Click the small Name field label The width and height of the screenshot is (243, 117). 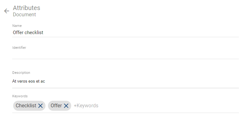click(17, 26)
